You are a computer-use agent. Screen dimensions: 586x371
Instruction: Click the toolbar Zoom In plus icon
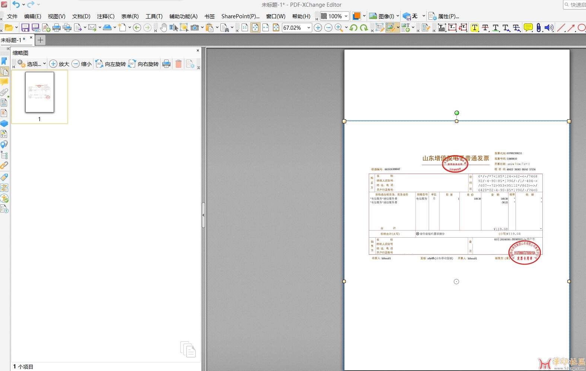click(318, 28)
